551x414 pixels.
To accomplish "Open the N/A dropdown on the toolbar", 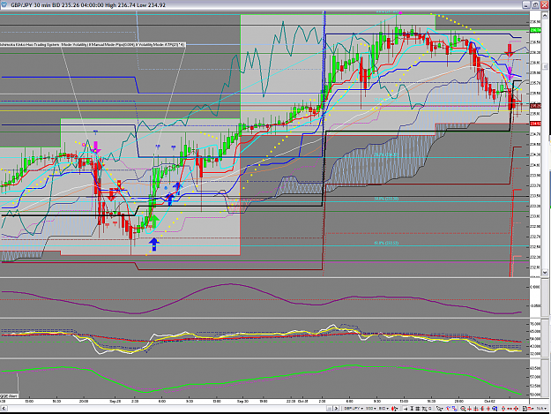I will tap(540, 409).
